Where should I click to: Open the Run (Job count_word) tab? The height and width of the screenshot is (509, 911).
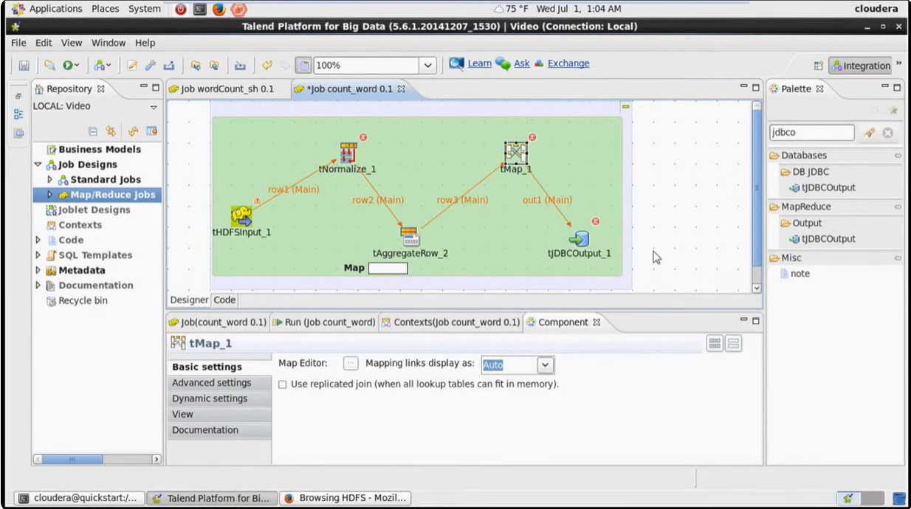tap(324, 322)
